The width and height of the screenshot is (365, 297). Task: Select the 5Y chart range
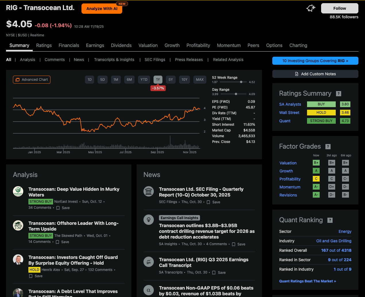(171, 80)
